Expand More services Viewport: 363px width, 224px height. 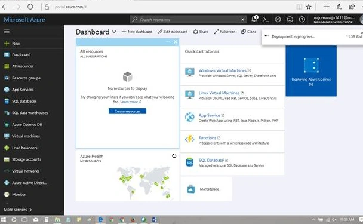click(x=18, y=210)
